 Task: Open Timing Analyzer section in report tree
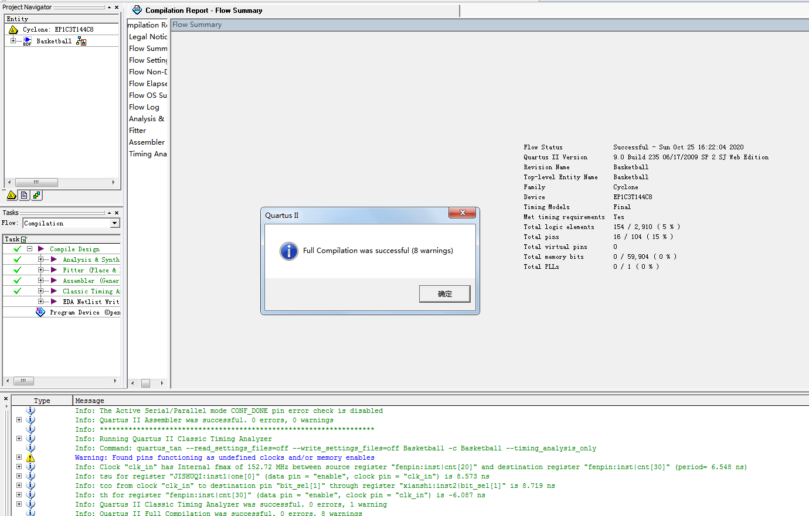pyautogui.click(x=148, y=153)
